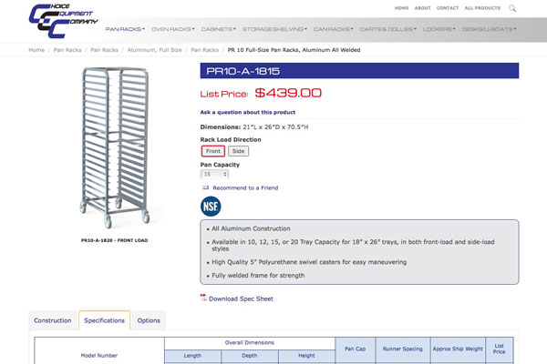The image size is (547, 364).
Task: Open the Specifications tab
Action: 104,321
